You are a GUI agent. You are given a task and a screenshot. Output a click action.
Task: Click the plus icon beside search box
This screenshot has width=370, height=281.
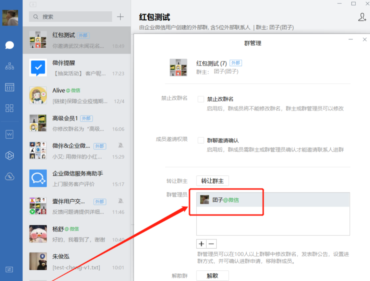point(120,17)
